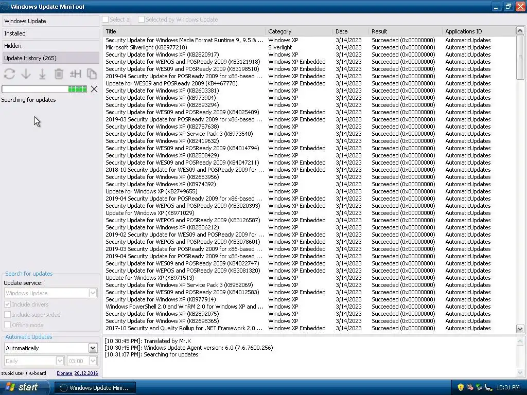Click the hide updates icon
527x395 pixels.
tap(75, 74)
